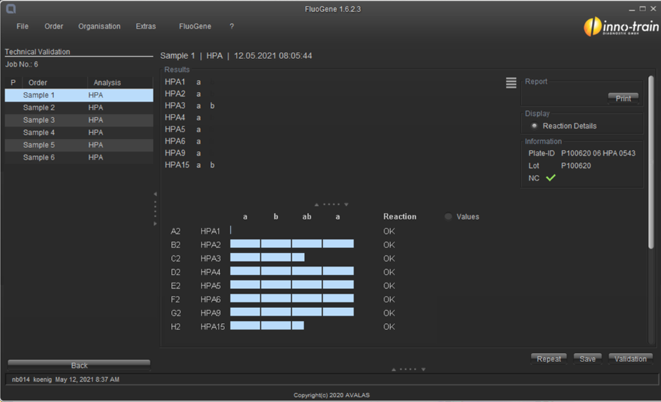Click HPA1 result row

point(182,82)
